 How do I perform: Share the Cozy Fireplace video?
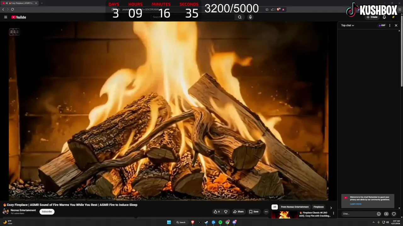[238, 212]
